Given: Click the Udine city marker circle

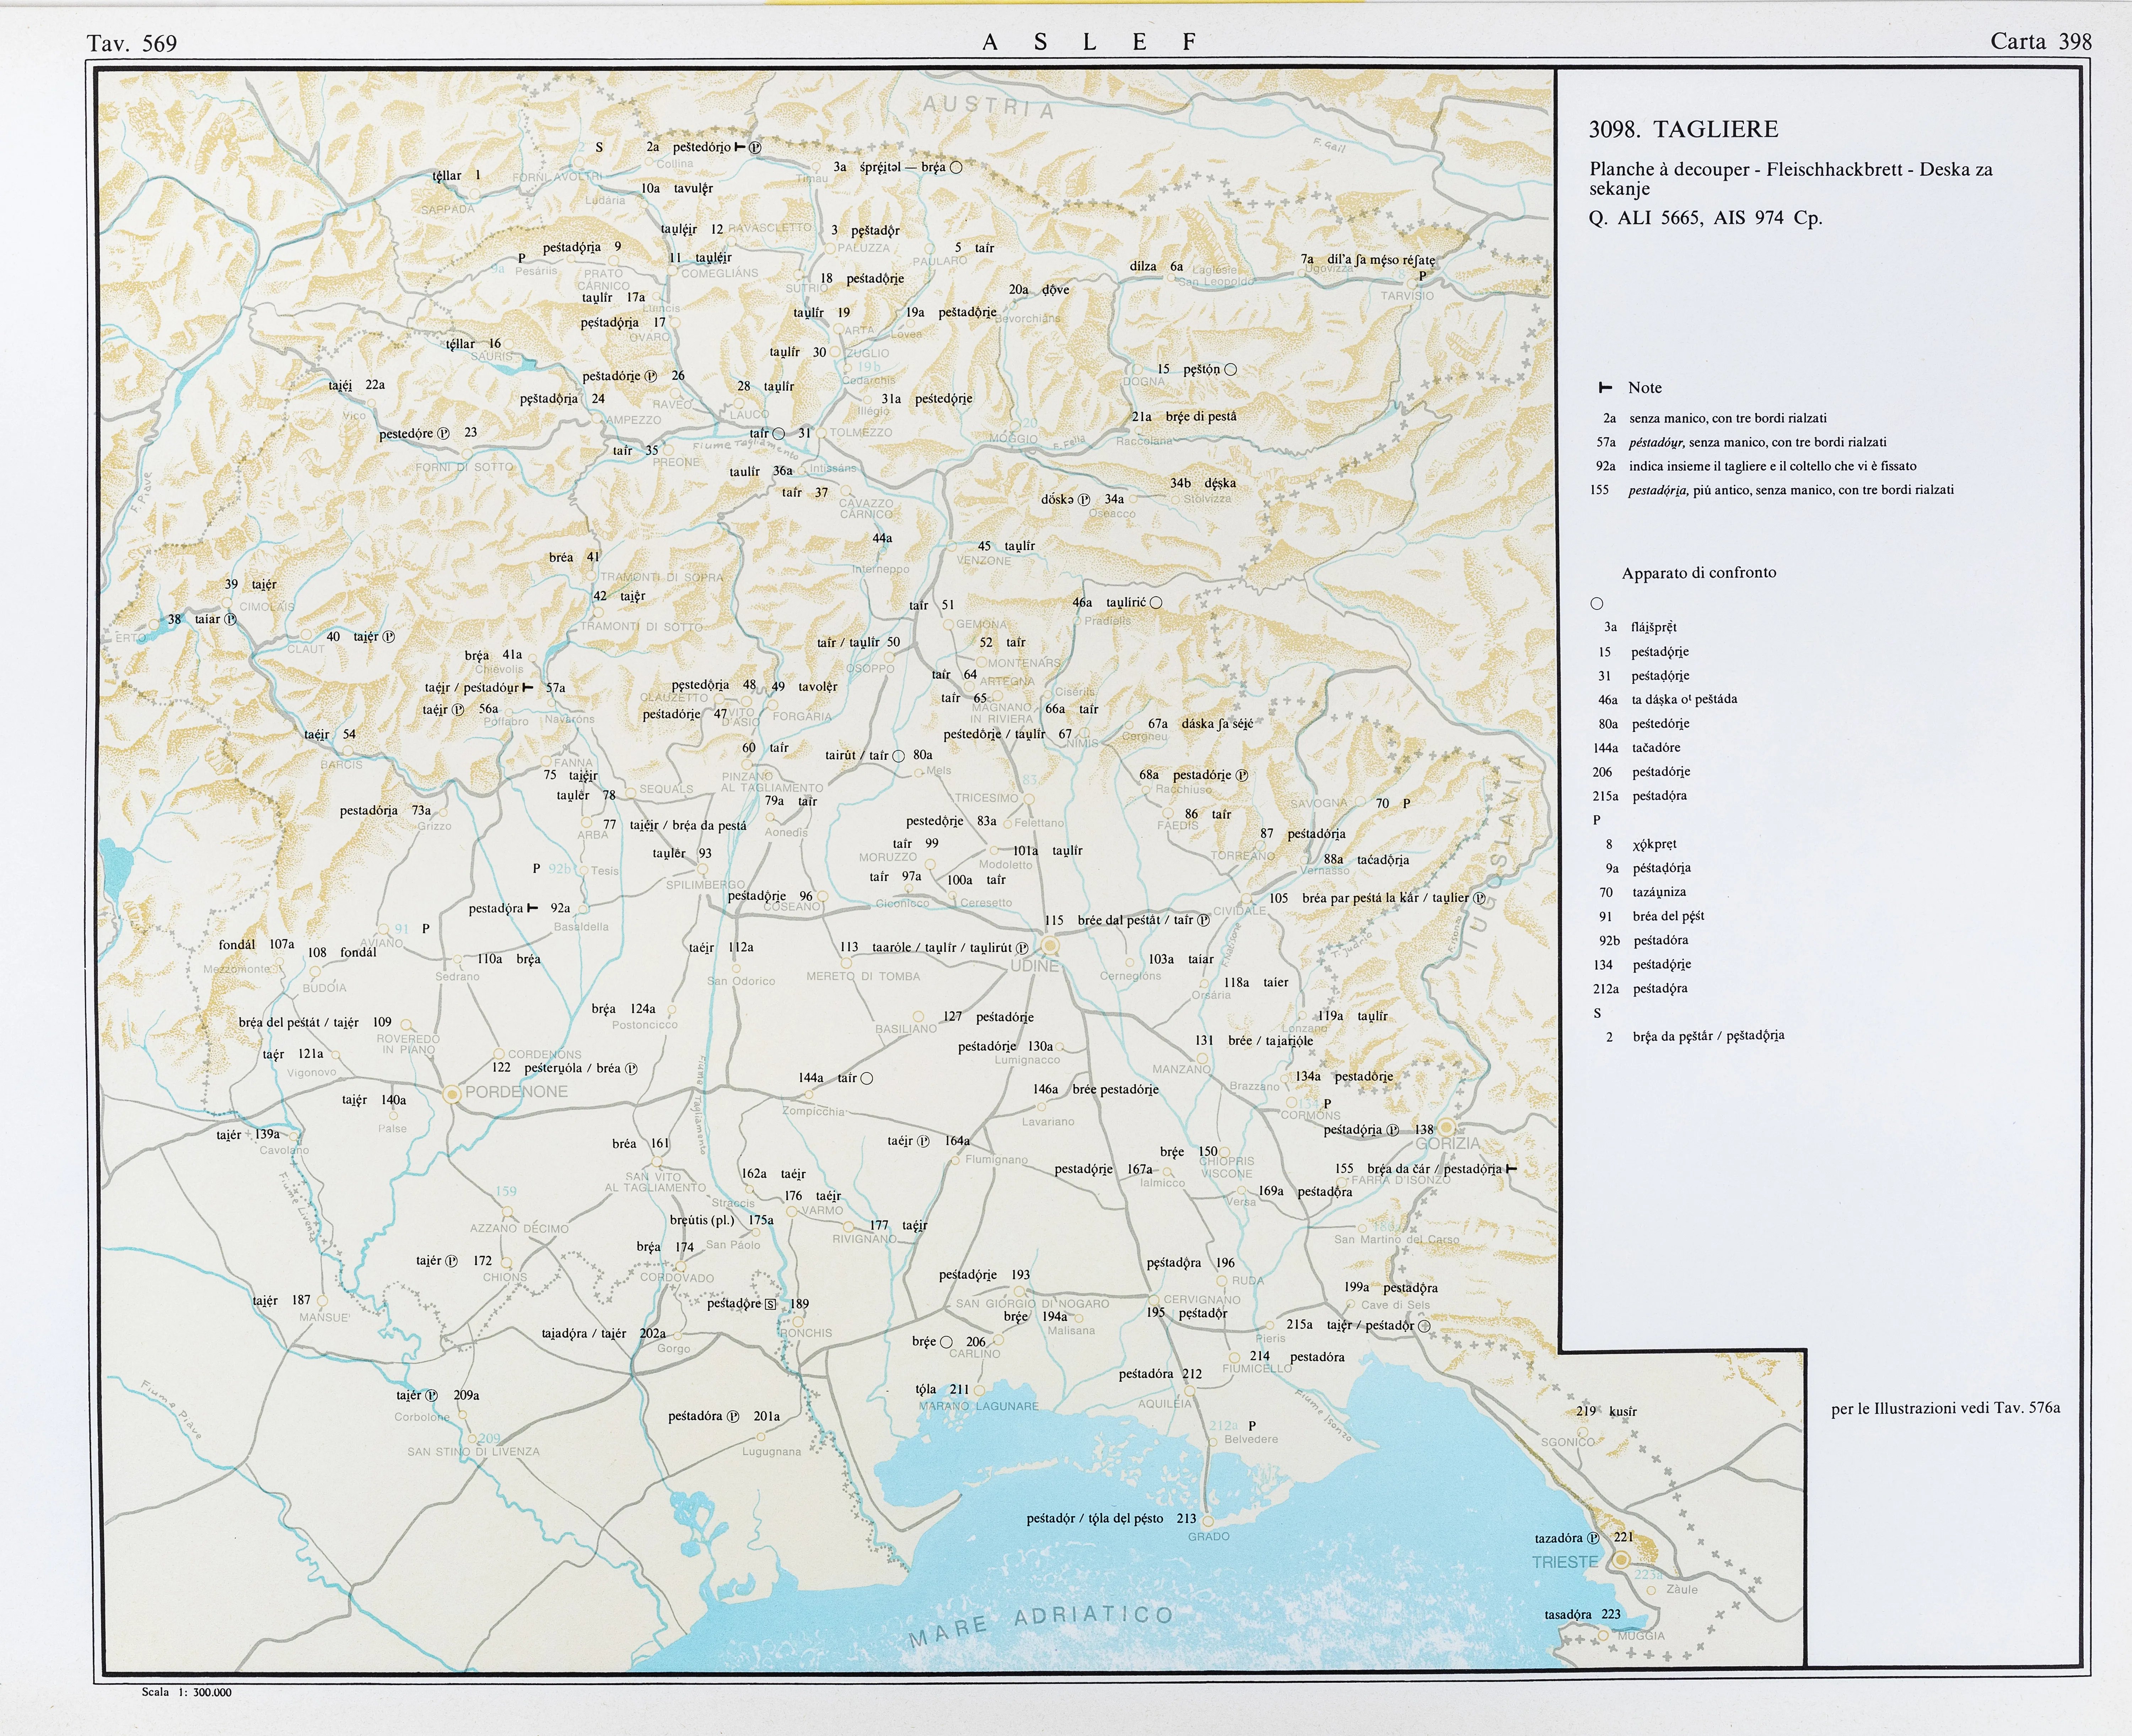Looking at the screenshot, I should coord(1050,945).
